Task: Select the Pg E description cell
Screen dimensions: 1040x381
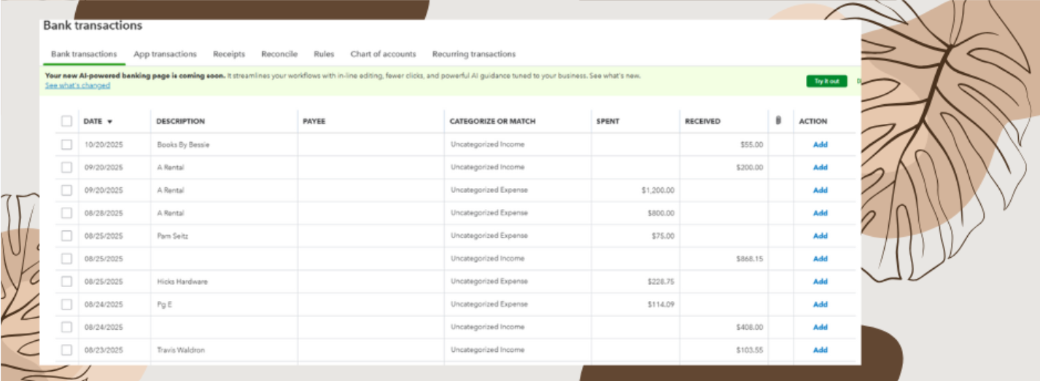Action: click(164, 304)
